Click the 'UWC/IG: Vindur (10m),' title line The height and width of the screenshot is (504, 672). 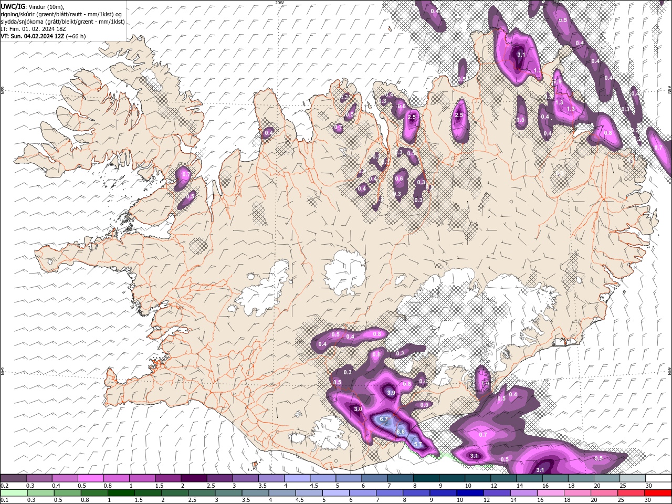click(x=32, y=6)
